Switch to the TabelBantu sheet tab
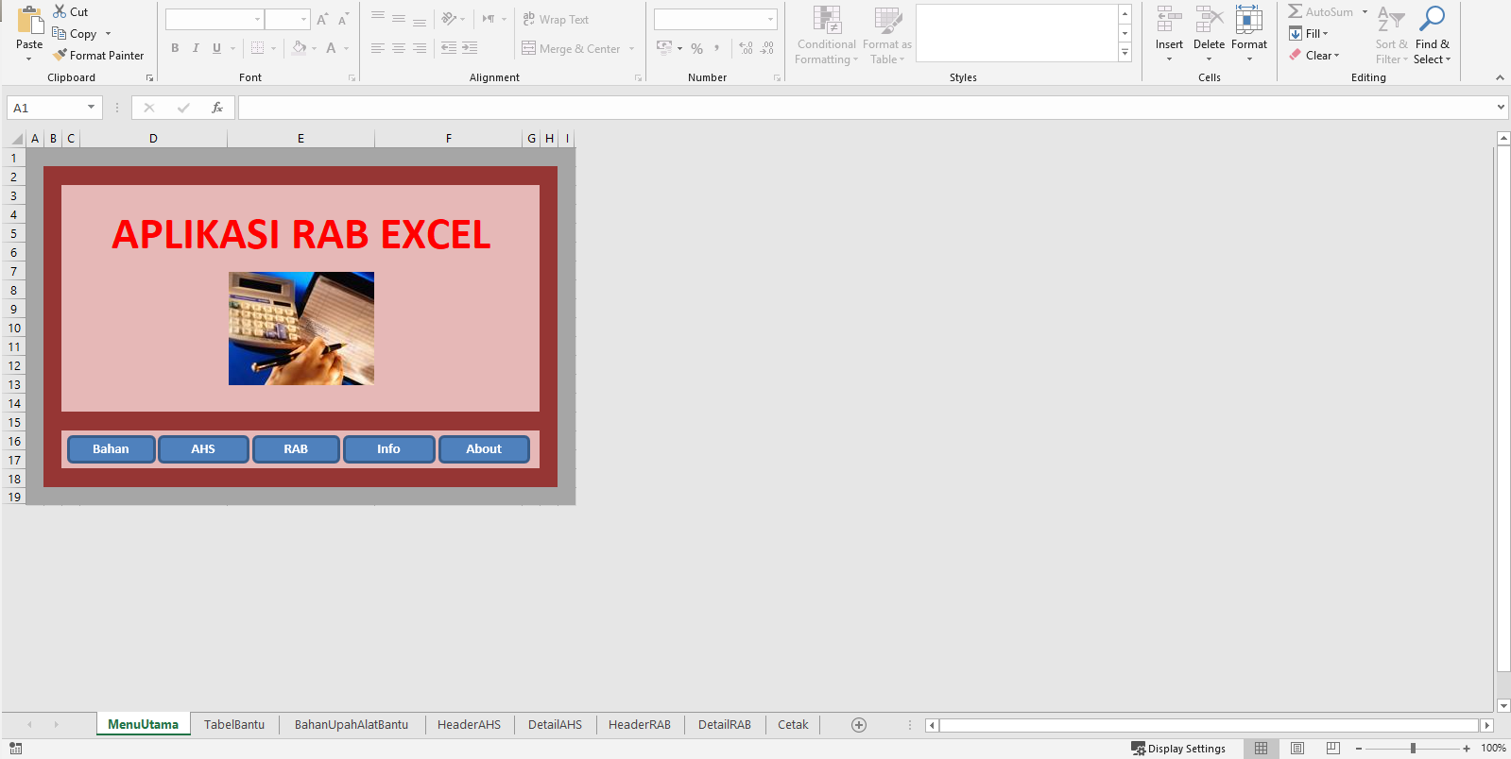 click(234, 725)
